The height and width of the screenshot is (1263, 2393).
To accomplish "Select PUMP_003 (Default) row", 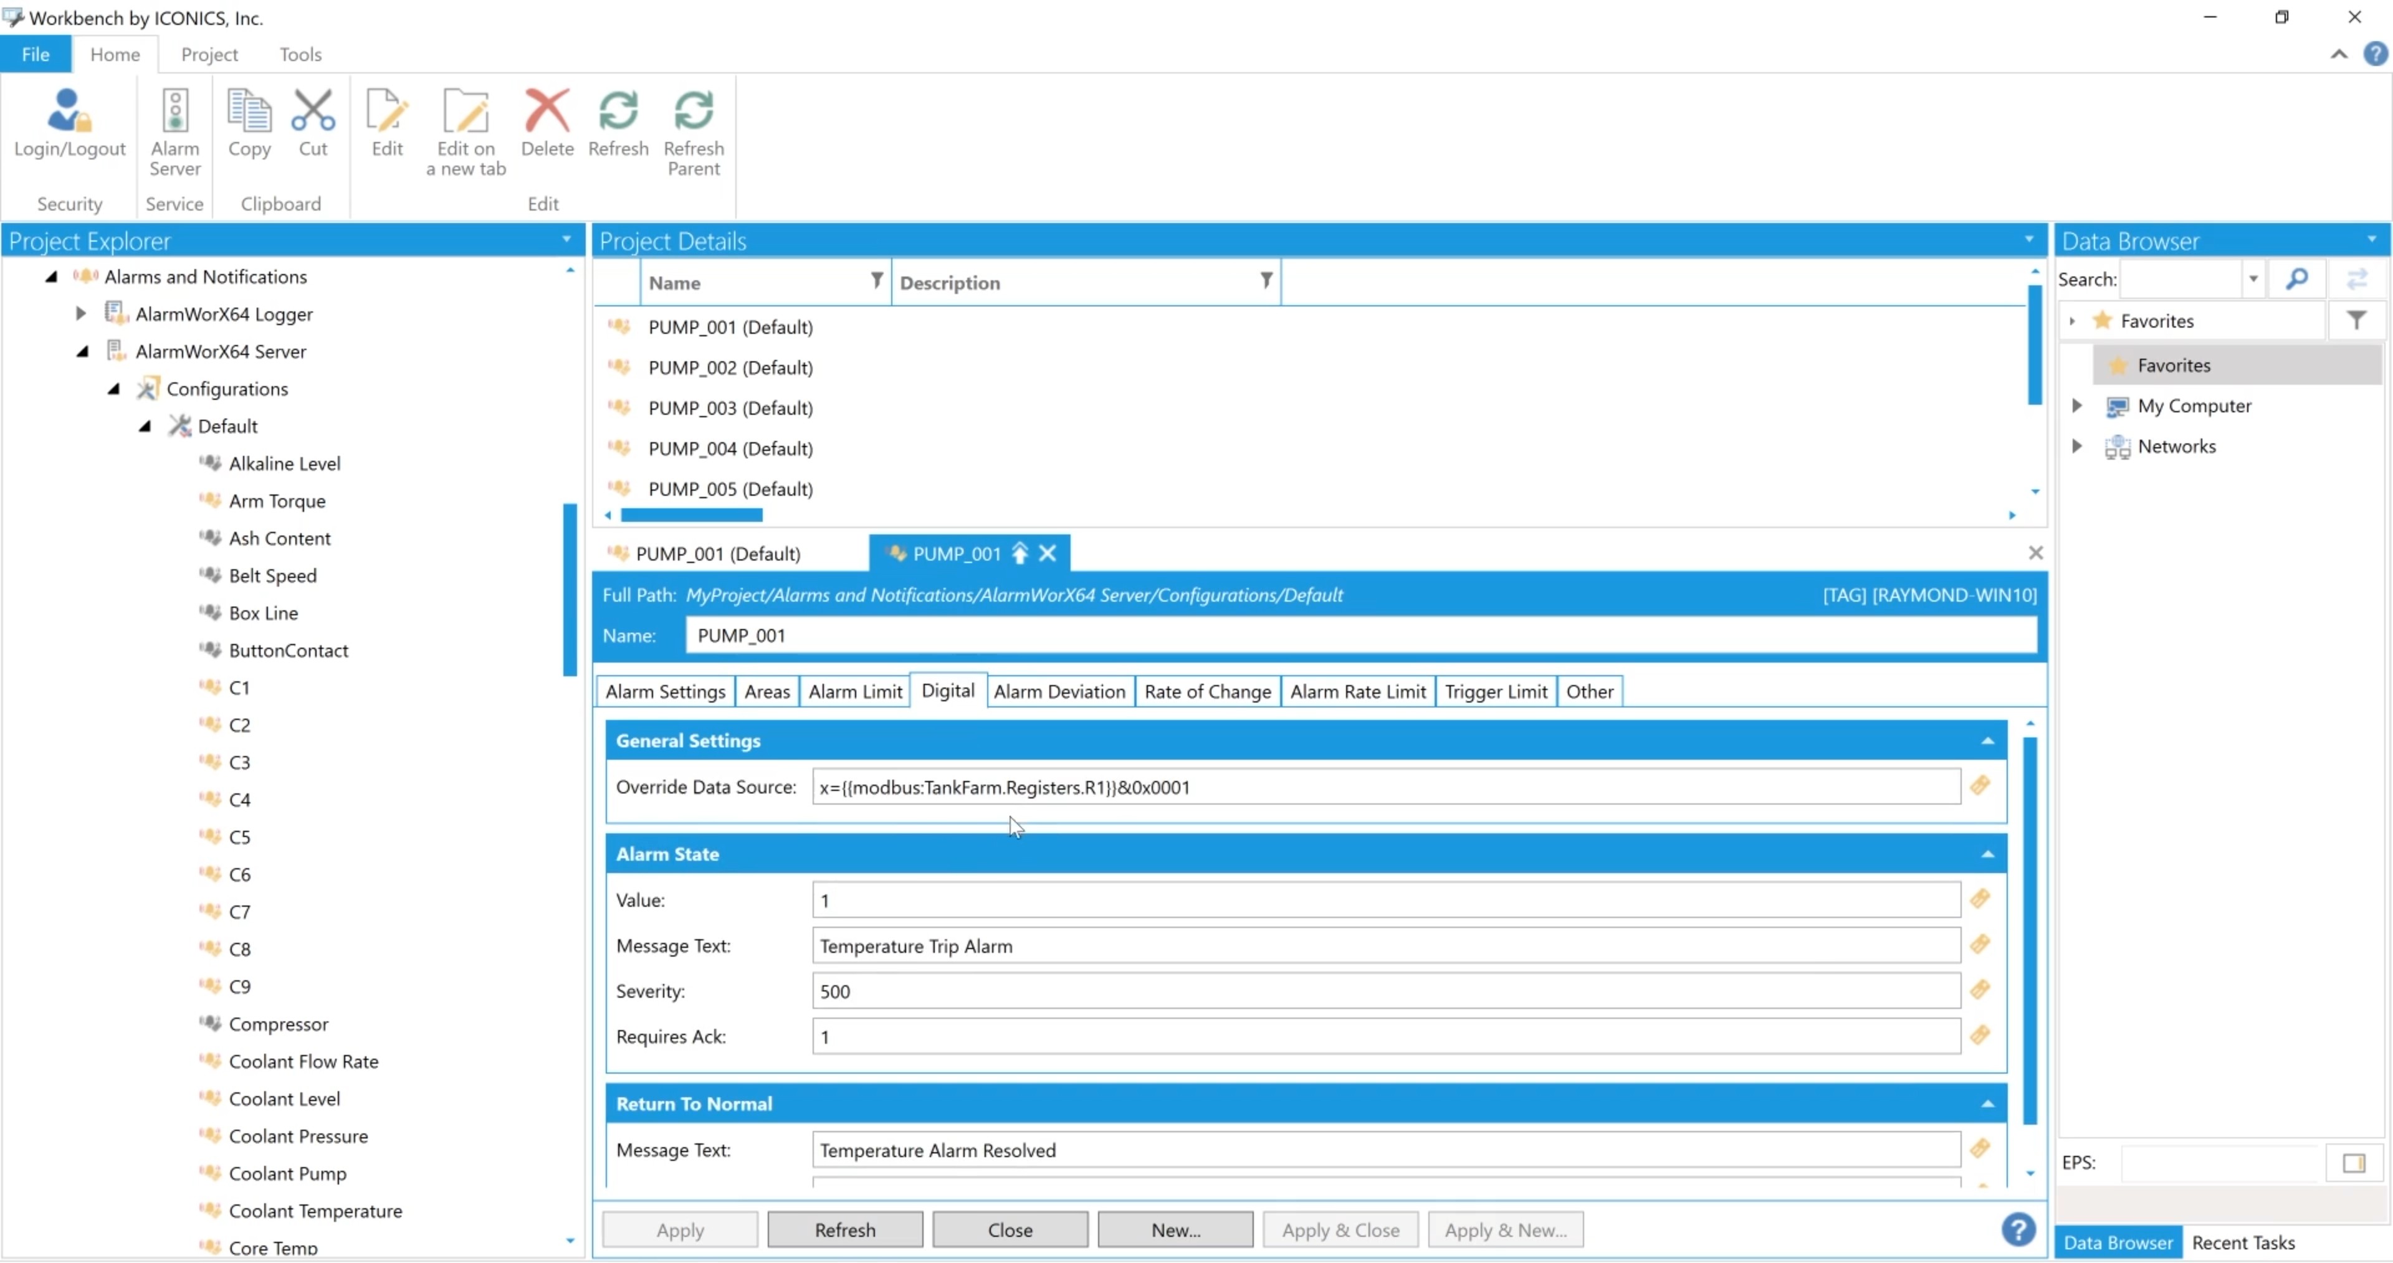I will click(730, 409).
